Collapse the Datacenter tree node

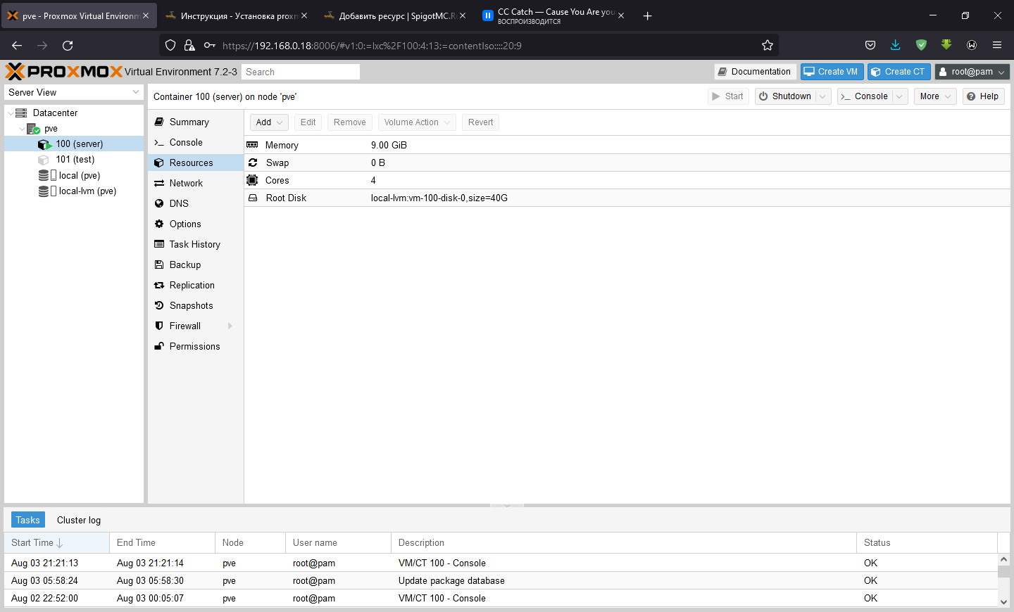[x=10, y=113]
